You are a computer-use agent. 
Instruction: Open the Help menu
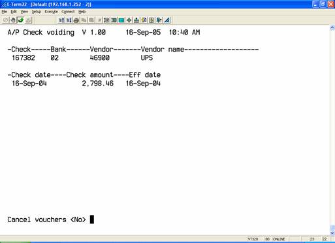pyautogui.click(x=82, y=12)
